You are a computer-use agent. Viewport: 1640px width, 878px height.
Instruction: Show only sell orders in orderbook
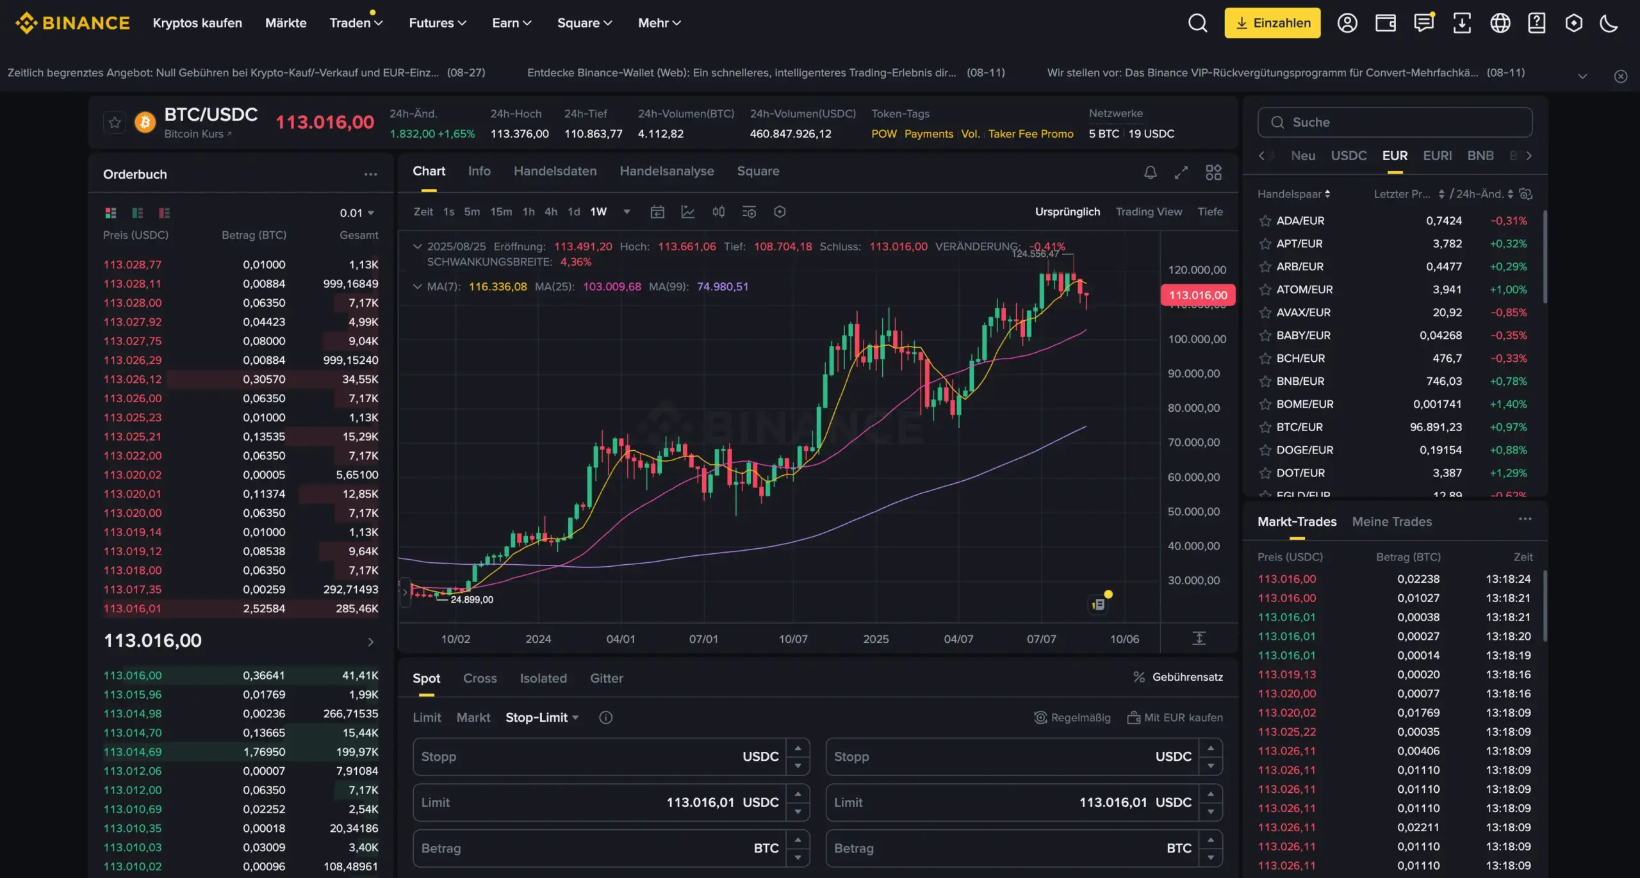[x=165, y=213]
